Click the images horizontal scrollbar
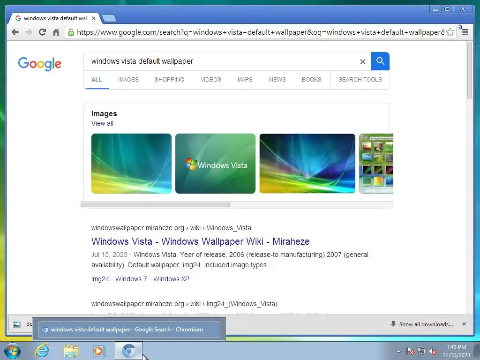This screenshot has height=360, width=480. [x=155, y=205]
